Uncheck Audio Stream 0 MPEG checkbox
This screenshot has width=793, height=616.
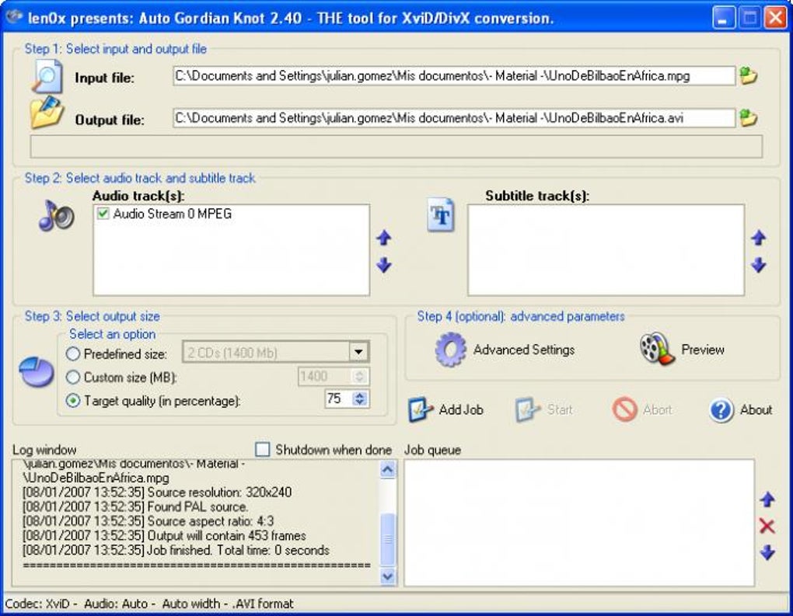click(103, 214)
